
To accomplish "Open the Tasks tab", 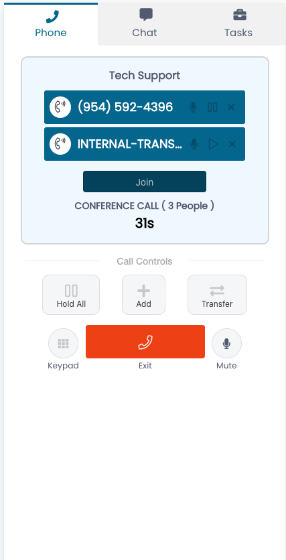I will pos(238,23).
